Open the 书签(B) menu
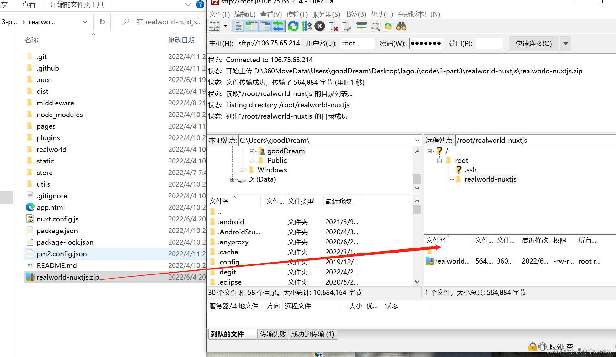The height and width of the screenshot is (357, 616). point(355,14)
